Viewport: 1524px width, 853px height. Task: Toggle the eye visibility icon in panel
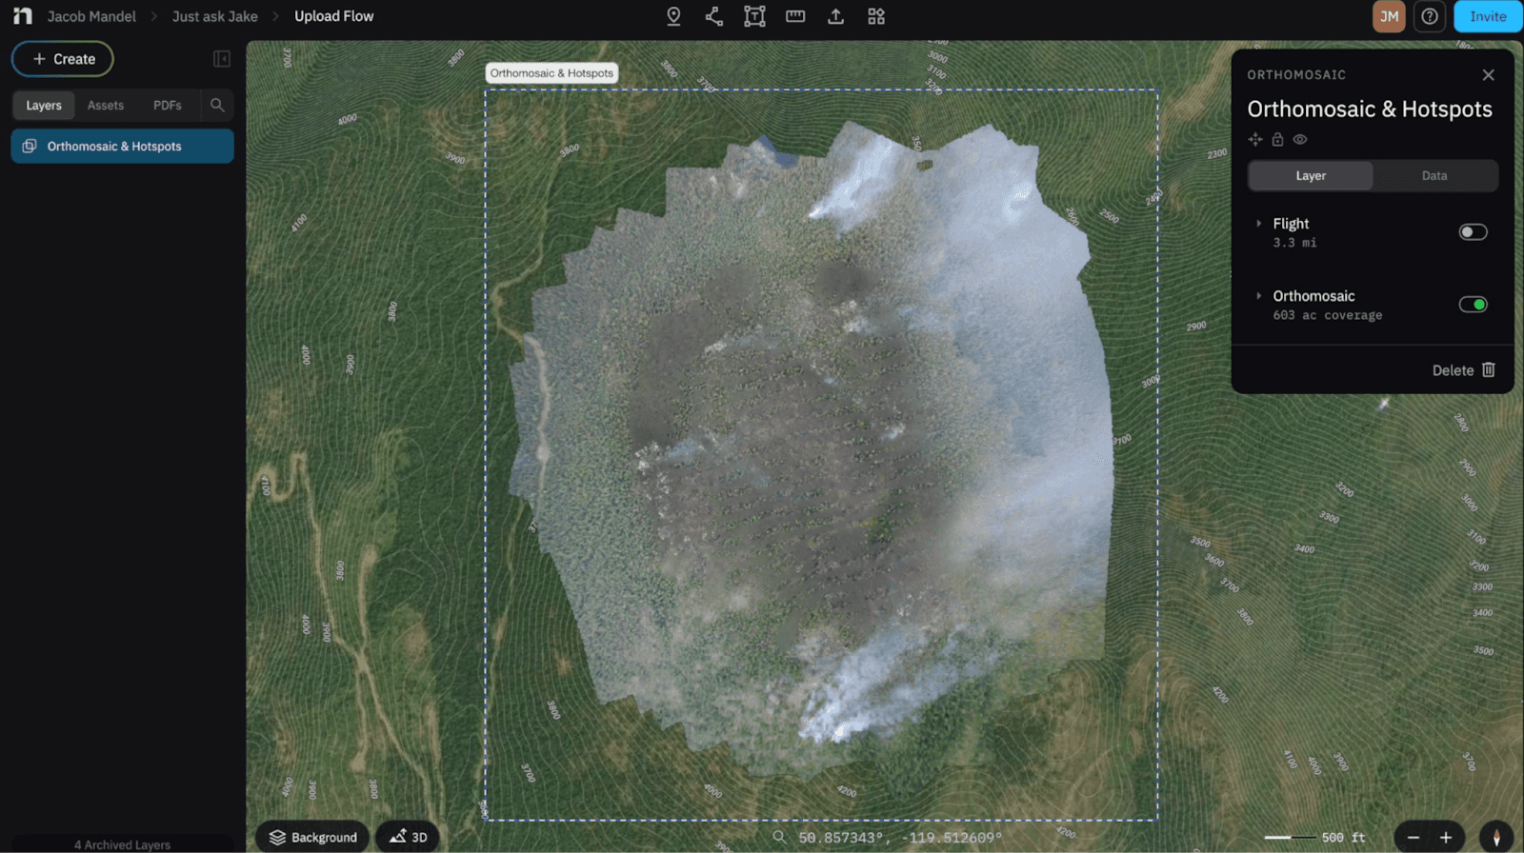click(x=1300, y=139)
